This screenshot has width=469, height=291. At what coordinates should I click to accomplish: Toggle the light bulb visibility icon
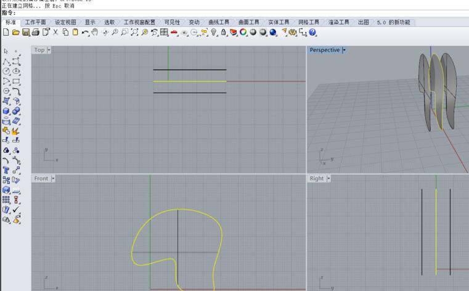(x=214, y=32)
